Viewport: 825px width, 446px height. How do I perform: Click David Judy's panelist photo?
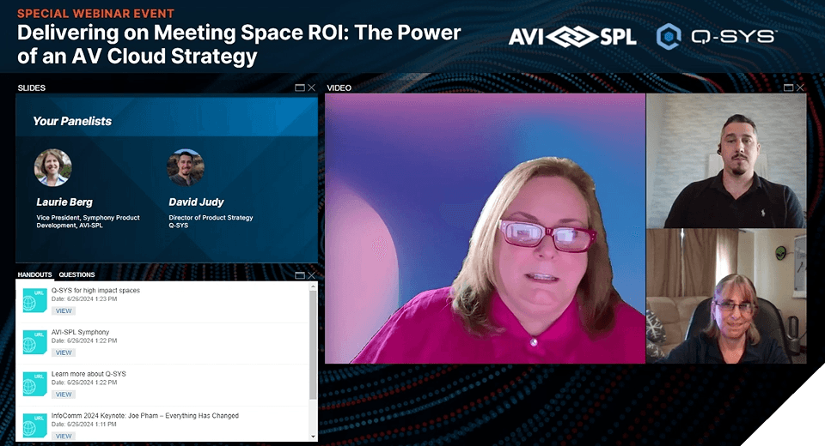(186, 167)
